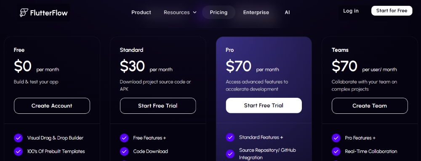Viewport: 421px width, 161px height.
Task: Click checkmark icon beside Source Repository/ GitHub Integration
Action: coord(230,154)
